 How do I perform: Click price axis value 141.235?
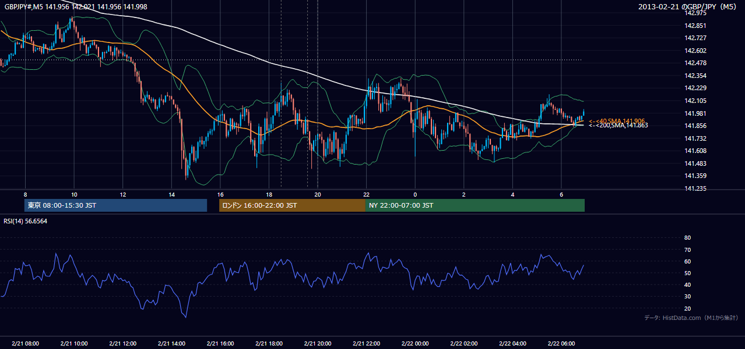[695, 188]
